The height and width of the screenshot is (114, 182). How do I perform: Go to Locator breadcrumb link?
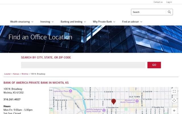pos(7,74)
